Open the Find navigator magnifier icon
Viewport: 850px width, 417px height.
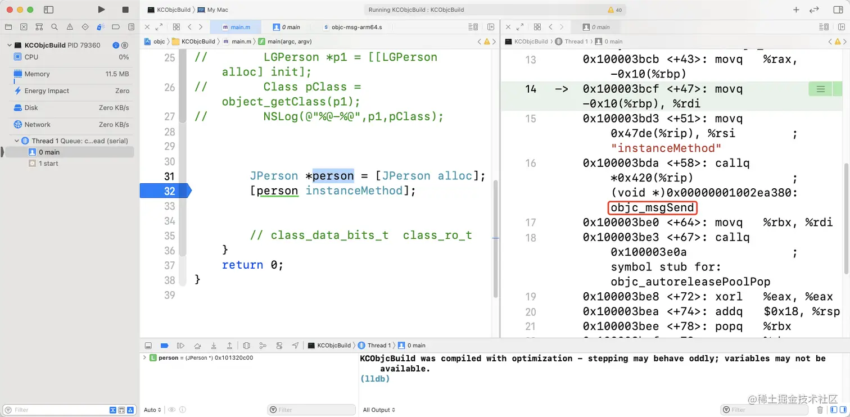[55, 26]
